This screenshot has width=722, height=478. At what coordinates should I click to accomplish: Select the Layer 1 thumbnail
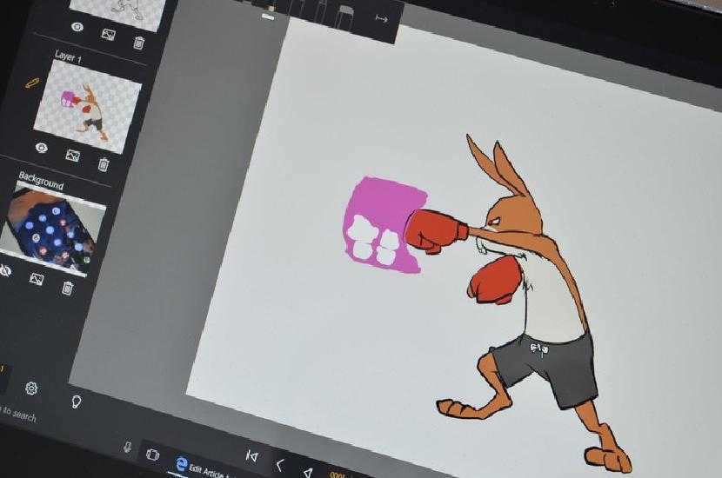pos(88,107)
